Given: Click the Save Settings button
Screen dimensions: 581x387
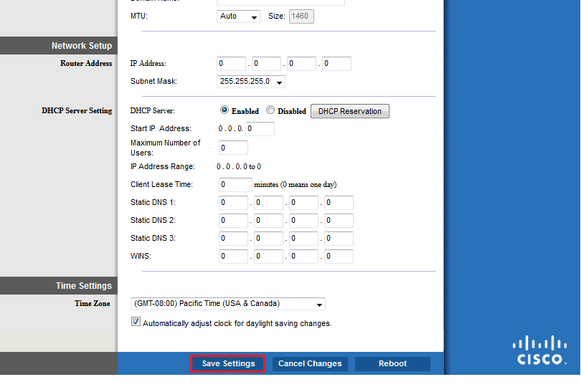Looking at the screenshot, I should point(228,363).
